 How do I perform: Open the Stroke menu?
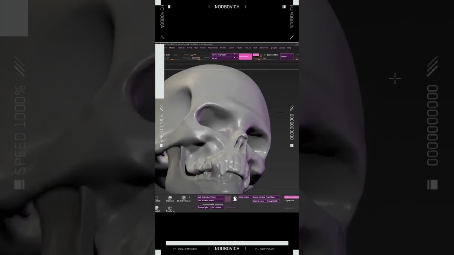click(239, 47)
